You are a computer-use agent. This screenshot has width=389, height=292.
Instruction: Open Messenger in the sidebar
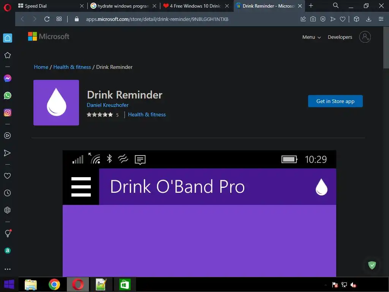(8, 78)
